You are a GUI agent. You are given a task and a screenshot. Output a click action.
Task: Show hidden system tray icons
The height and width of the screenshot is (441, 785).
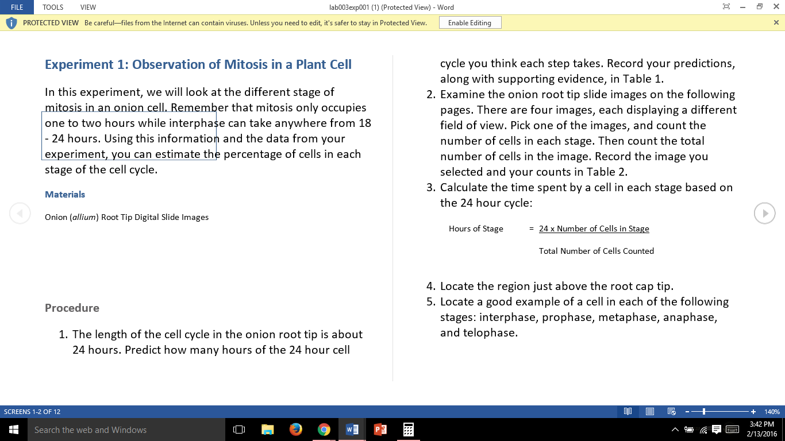pyautogui.click(x=675, y=430)
